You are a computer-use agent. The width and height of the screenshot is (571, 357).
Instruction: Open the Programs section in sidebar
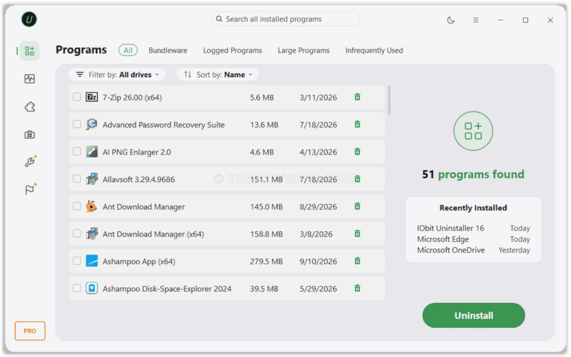[x=30, y=51]
